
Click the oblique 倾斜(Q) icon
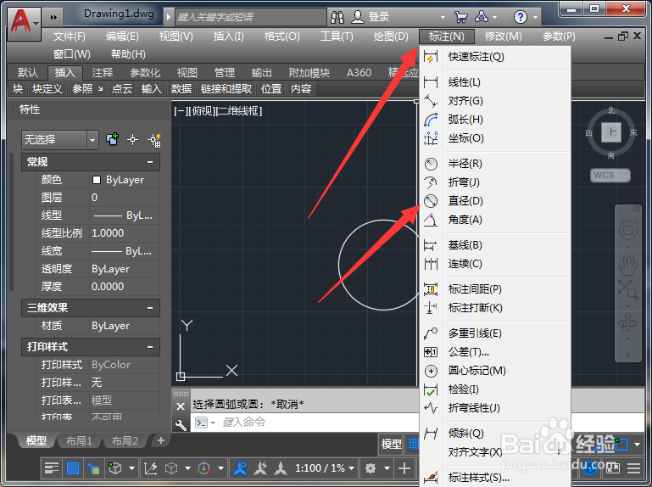pyautogui.click(x=431, y=434)
